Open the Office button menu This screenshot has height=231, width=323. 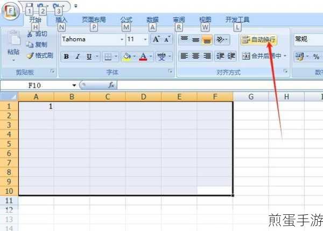coord(10,11)
